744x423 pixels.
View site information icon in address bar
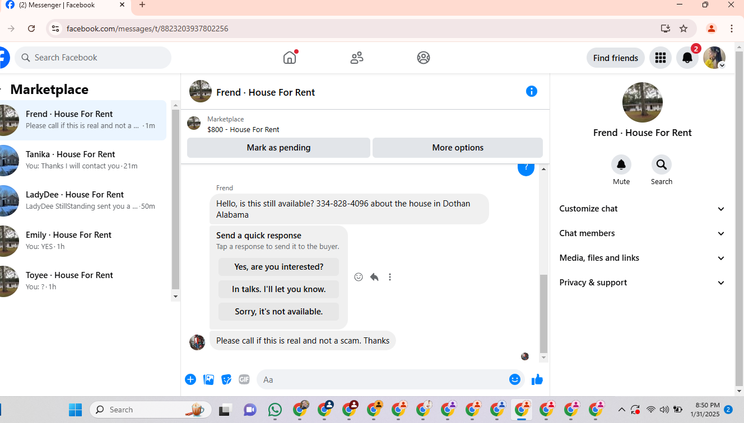point(55,29)
